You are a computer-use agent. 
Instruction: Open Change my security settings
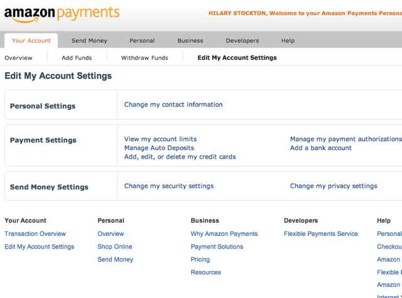169,186
